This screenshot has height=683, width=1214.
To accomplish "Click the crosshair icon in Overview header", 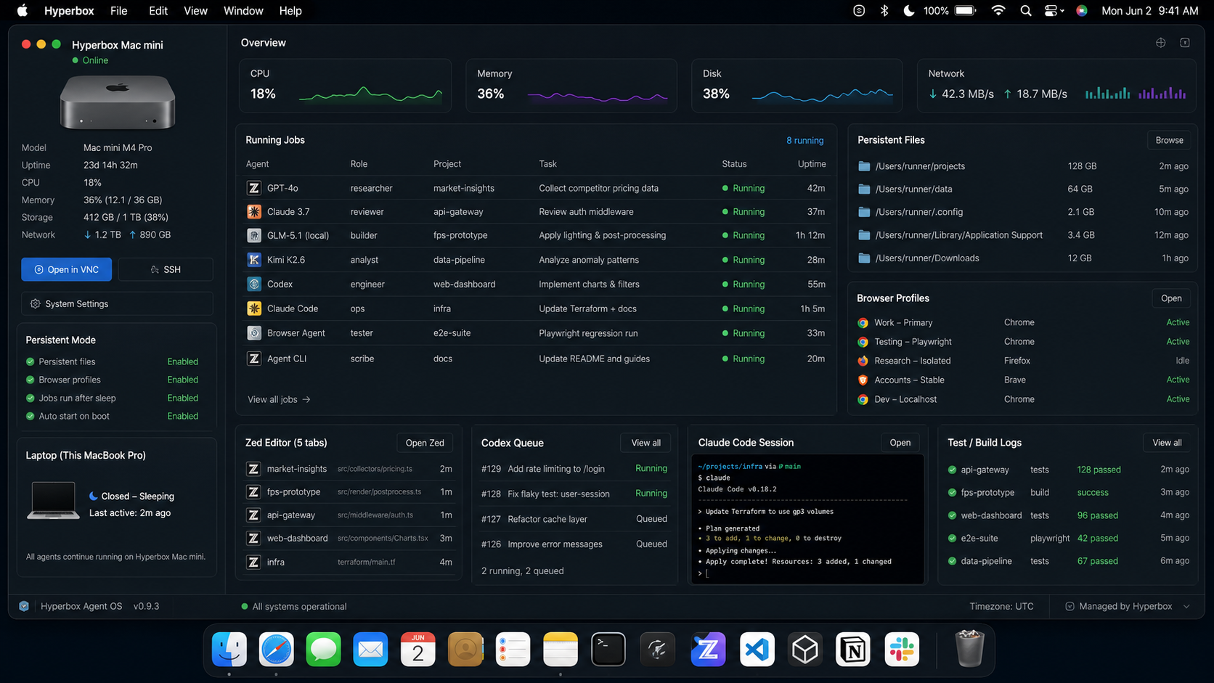I will coord(1160,43).
